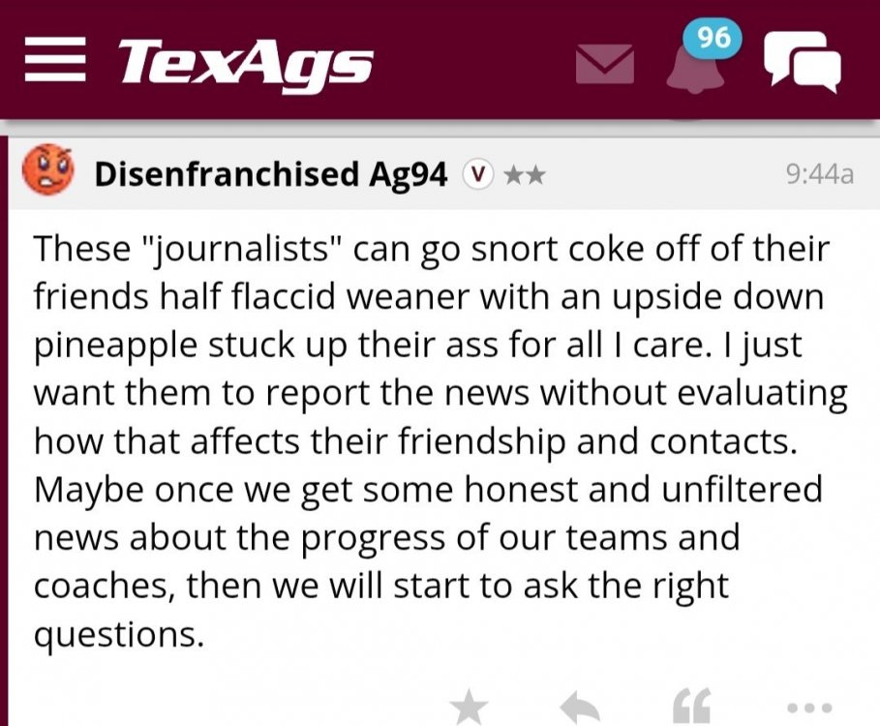Open the hamburger navigation menu
This screenshot has height=726, width=880.
[x=56, y=64]
